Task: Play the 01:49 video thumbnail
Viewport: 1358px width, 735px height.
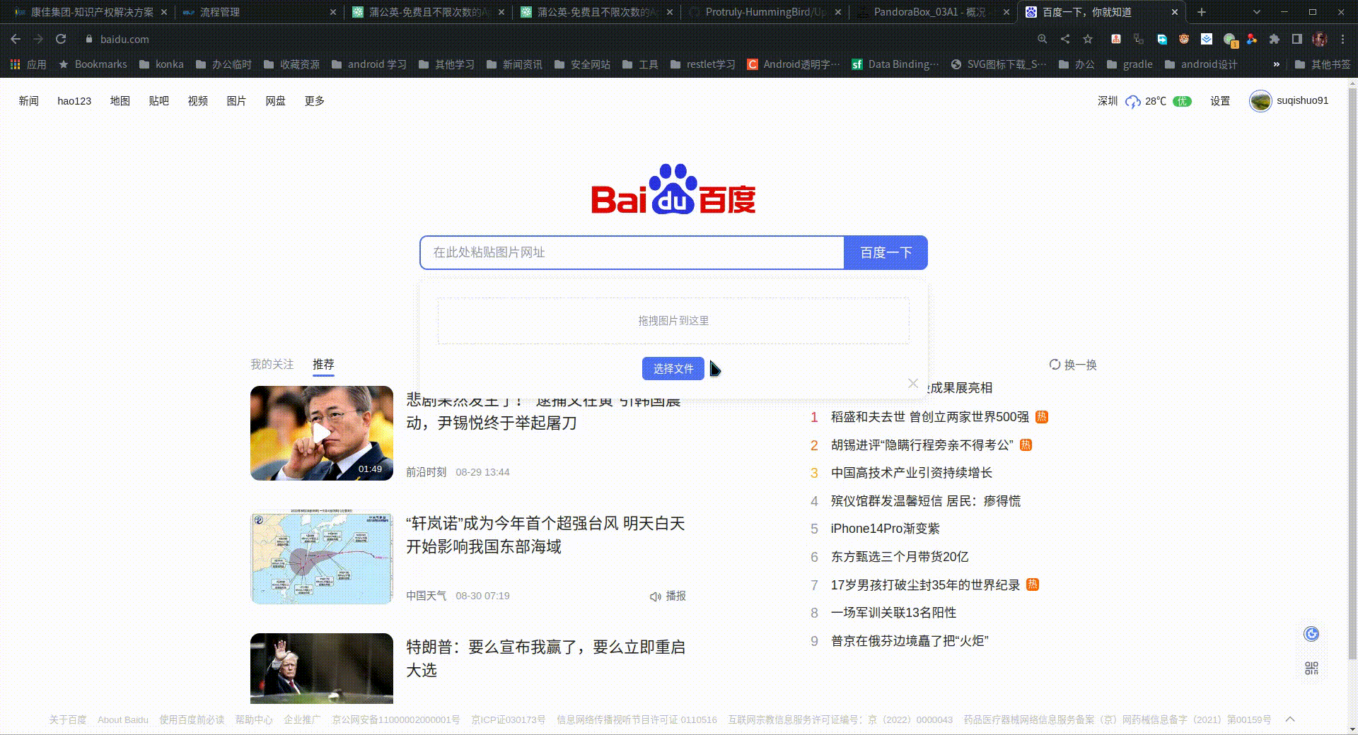Action: click(x=322, y=433)
